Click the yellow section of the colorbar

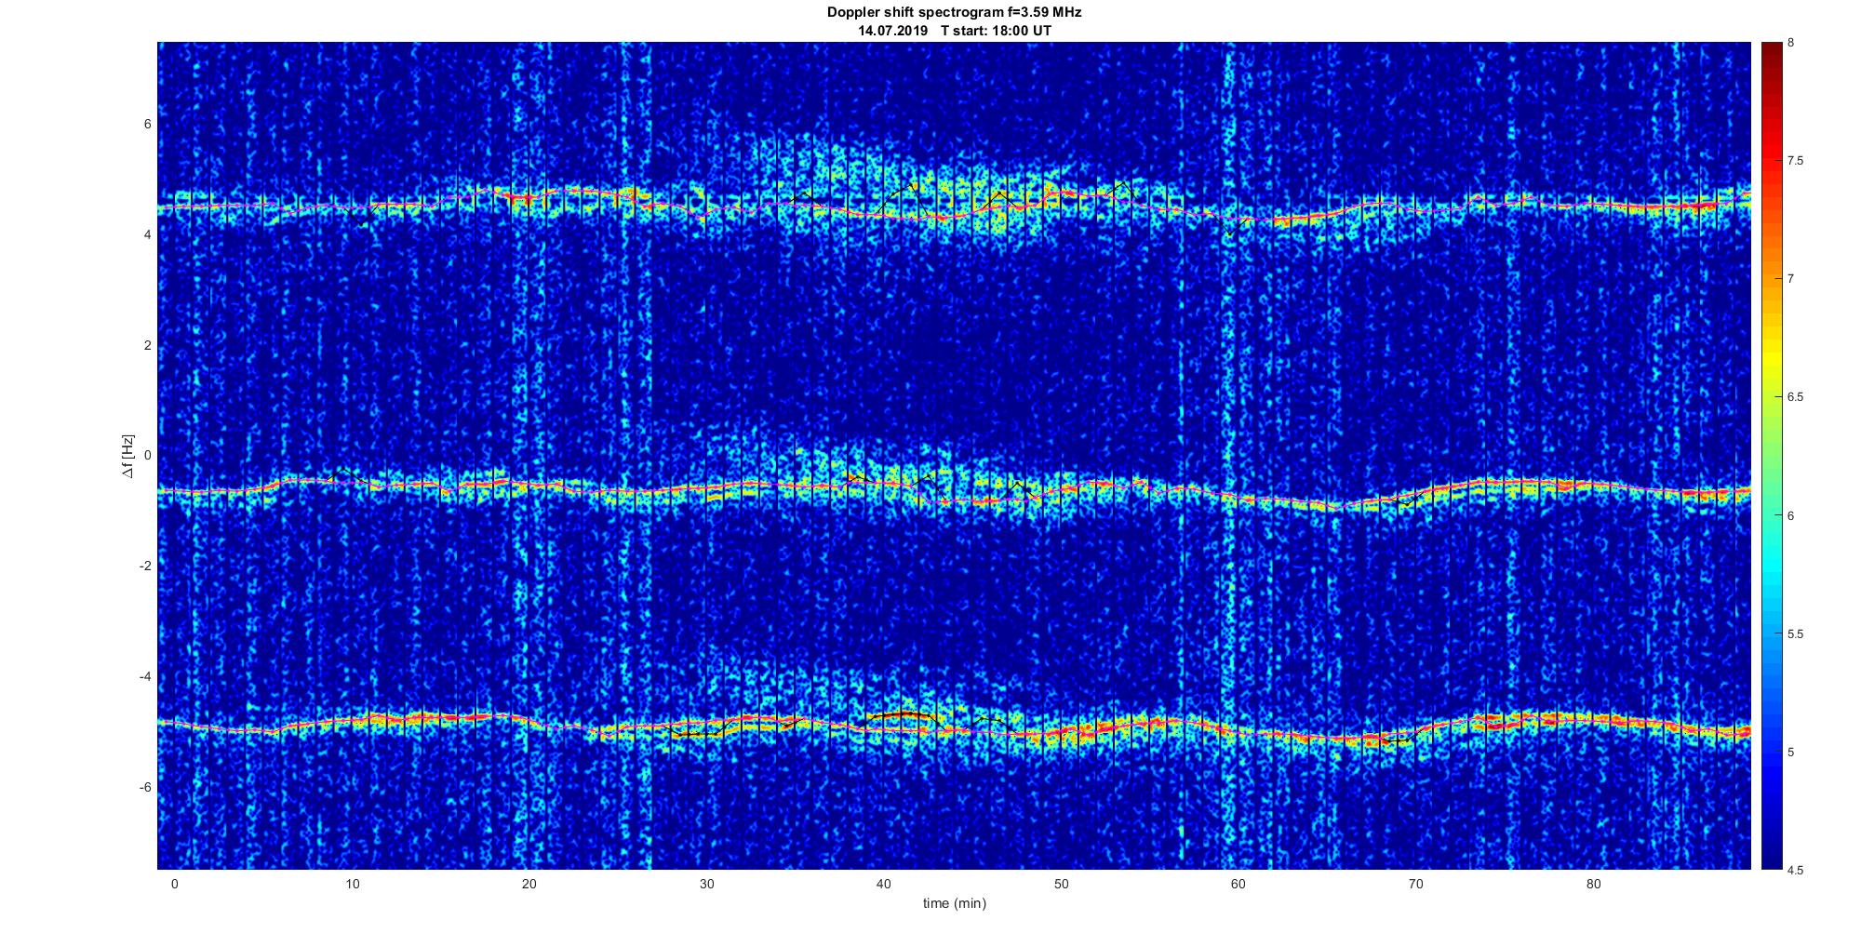point(1770,358)
